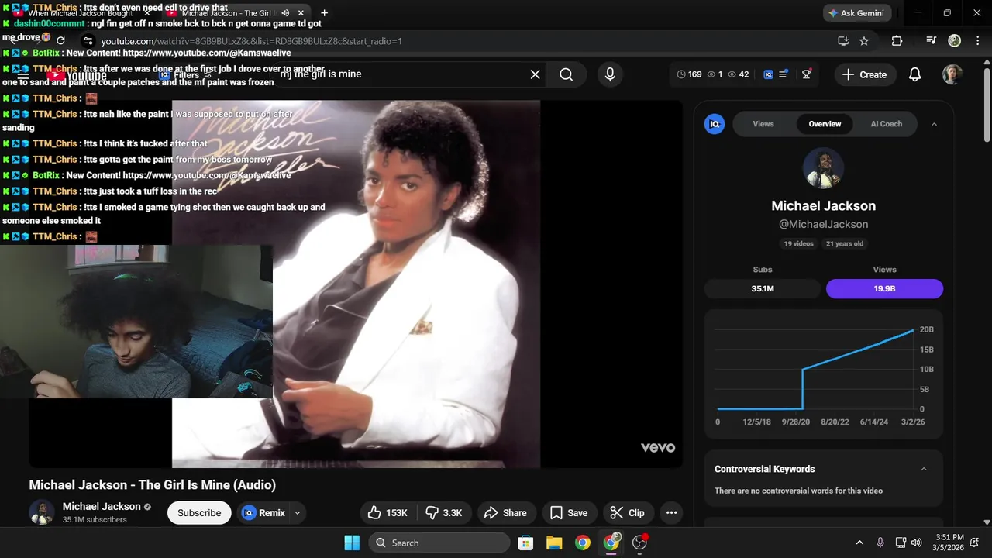Screen dimensions: 992x558
Task: Mute the Michael Jackson tab audio icon
Action: pyautogui.click(x=285, y=13)
